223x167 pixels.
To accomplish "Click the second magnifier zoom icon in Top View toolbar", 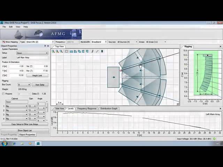I will click(x=57, y=51).
